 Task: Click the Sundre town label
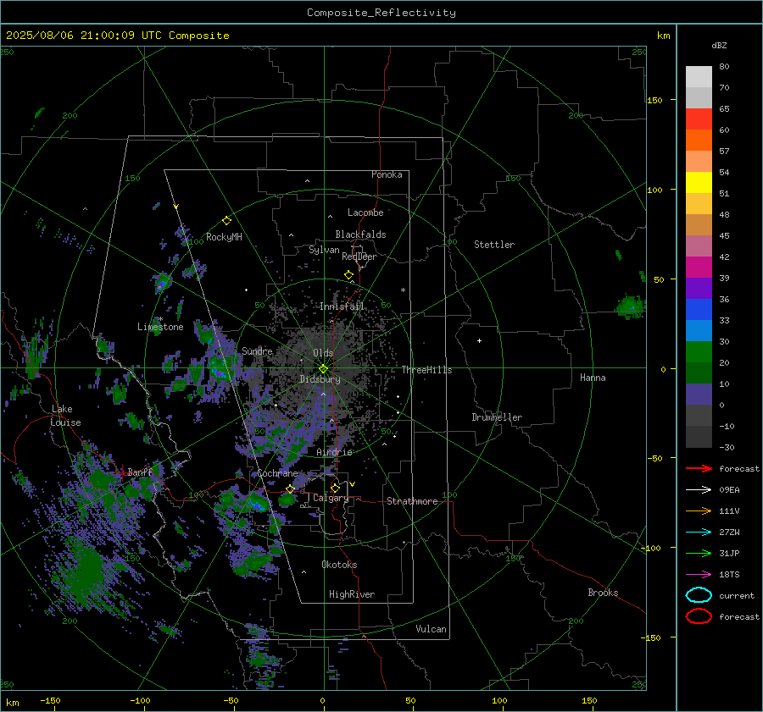point(257,350)
